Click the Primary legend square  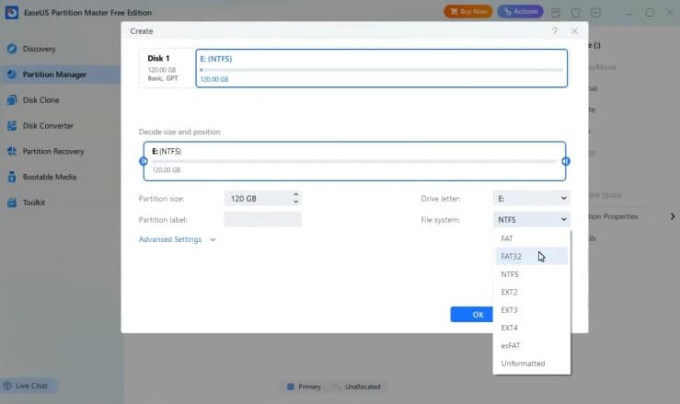[291, 387]
